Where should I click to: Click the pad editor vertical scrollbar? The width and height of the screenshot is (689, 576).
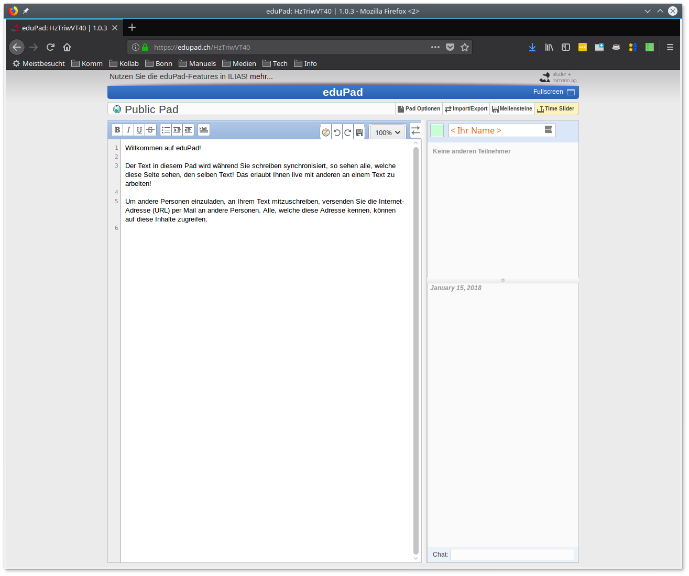pos(416,351)
